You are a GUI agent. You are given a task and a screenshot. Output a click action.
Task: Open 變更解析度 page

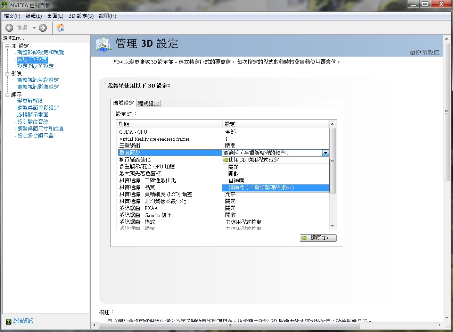tap(30, 101)
